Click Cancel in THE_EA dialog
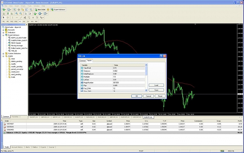 point(148,96)
